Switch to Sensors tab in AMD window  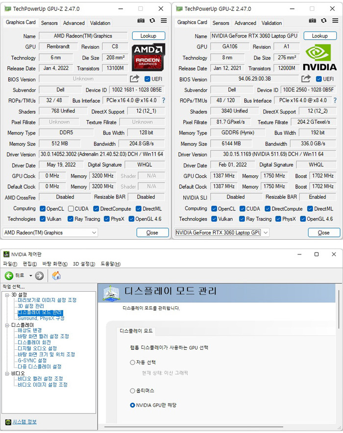[49, 23]
